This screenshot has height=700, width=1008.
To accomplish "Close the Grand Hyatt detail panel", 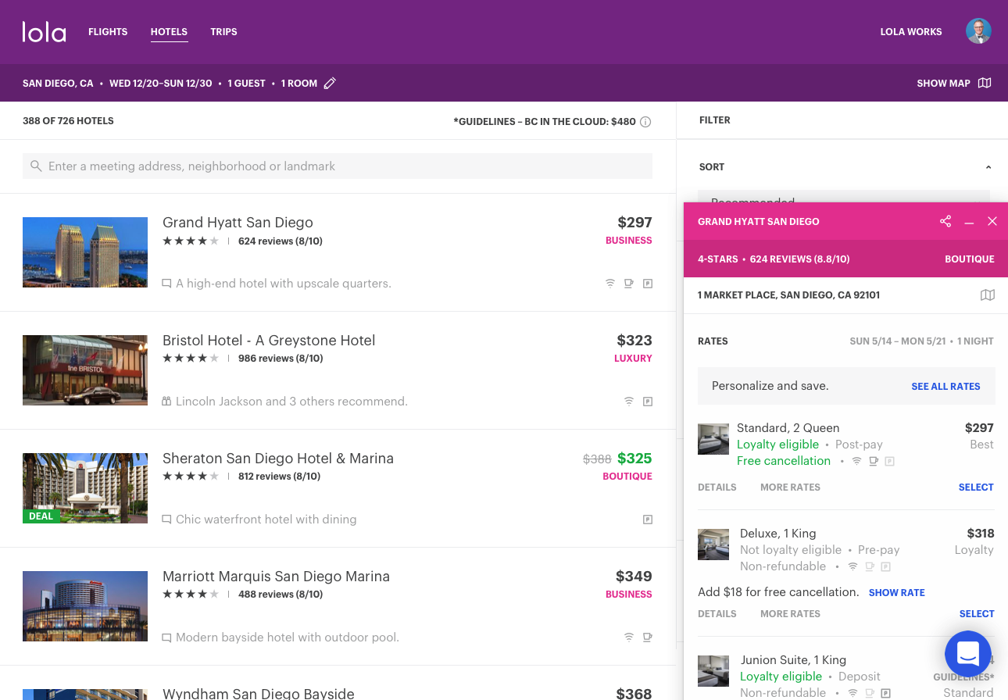I will coord(992,222).
